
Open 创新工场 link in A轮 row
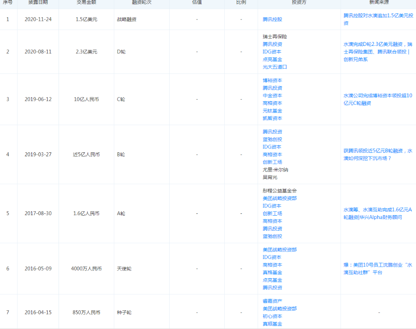point(272,213)
